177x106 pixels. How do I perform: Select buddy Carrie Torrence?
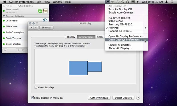(13, 38)
